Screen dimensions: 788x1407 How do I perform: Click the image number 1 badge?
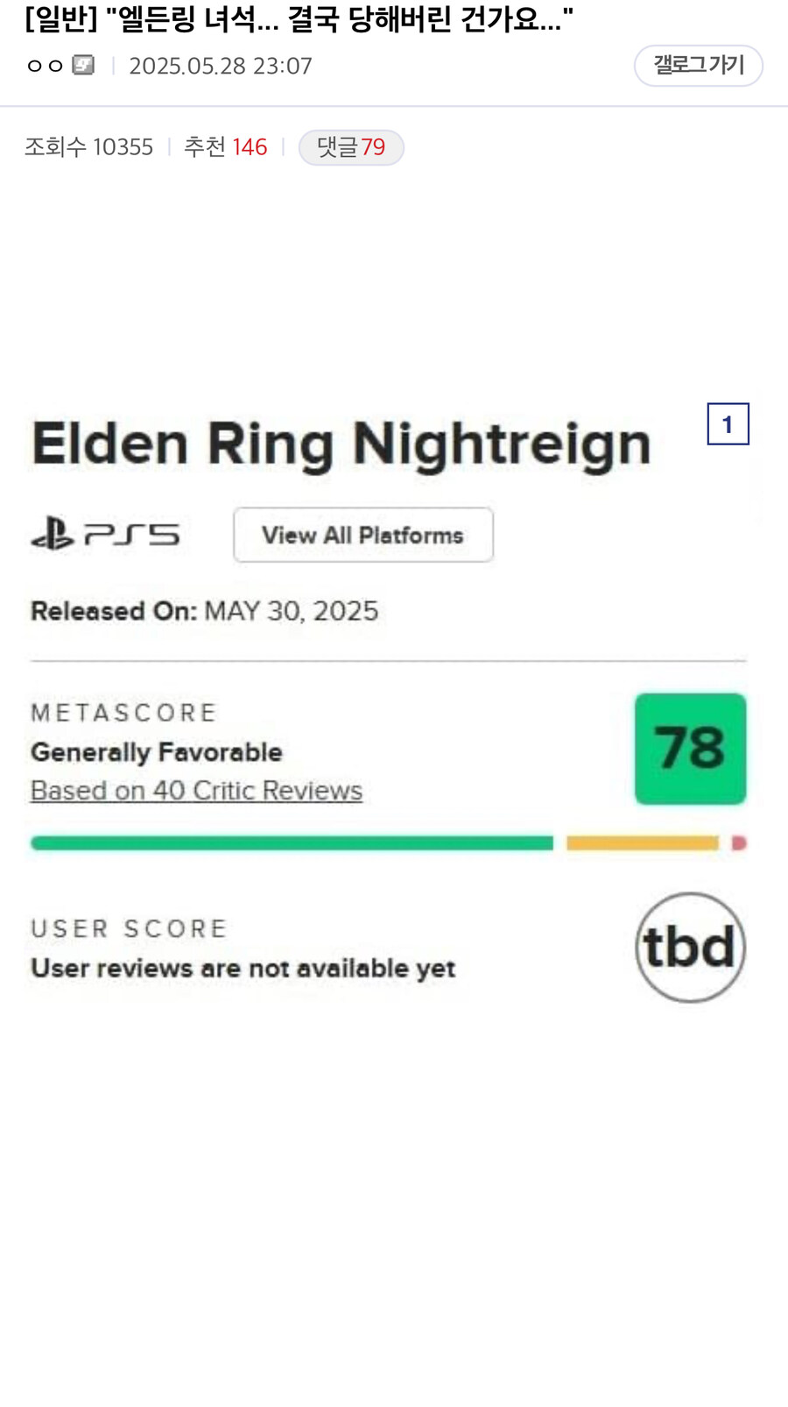(x=728, y=424)
